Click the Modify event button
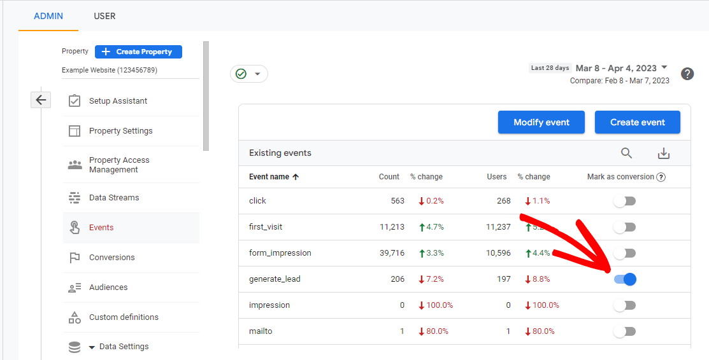Viewport: 709px width, 360px height. 541,122
